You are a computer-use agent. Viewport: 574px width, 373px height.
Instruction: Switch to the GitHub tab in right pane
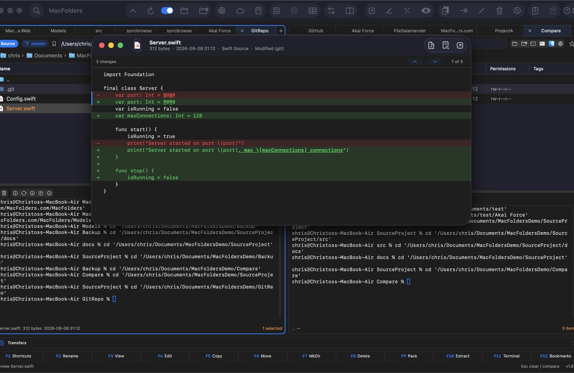pyautogui.click(x=316, y=31)
